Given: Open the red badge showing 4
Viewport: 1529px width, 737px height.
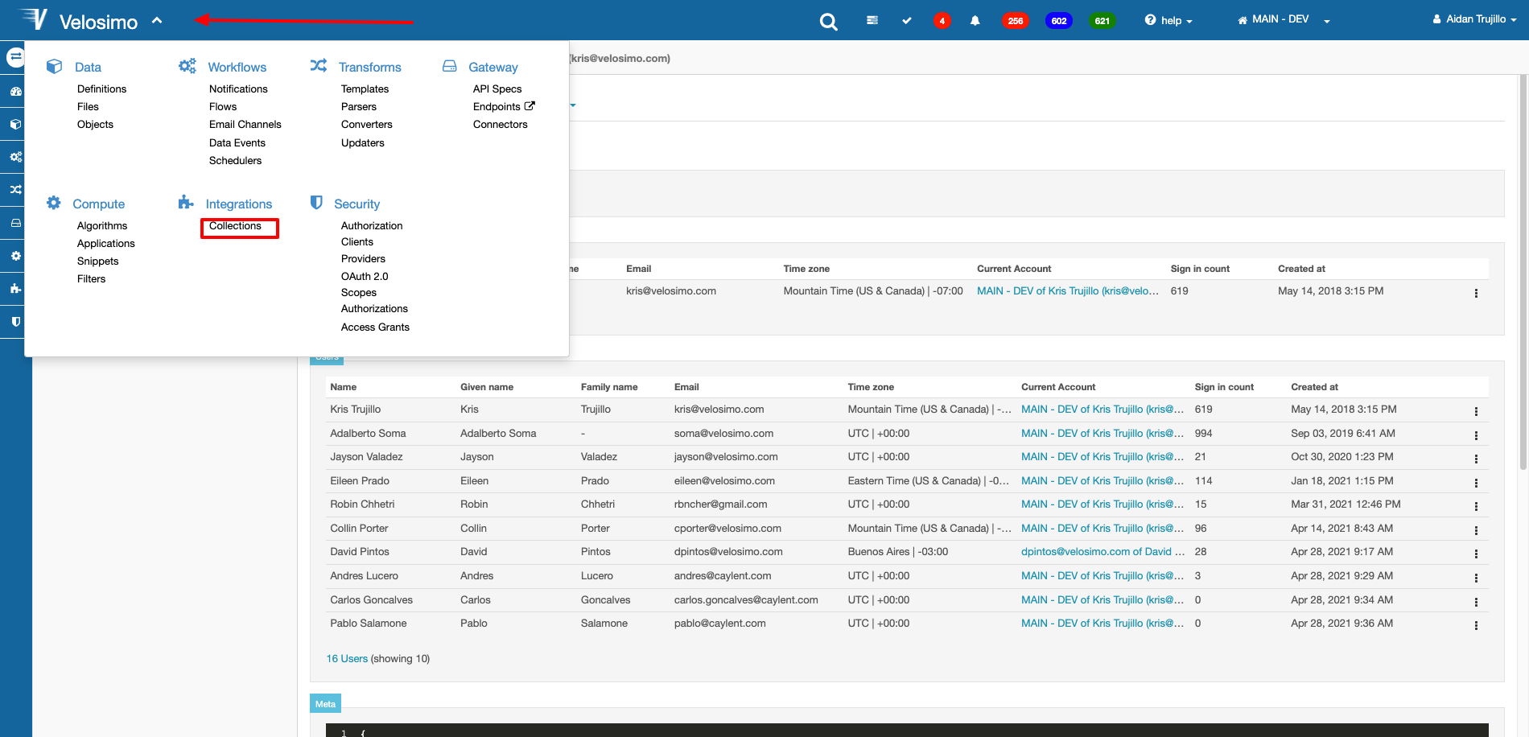Looking at the screenshot, I should (x=942, y=21).
